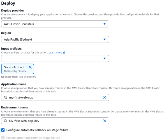Click the automatic rollback checkbox label text

tap(37, 130)
